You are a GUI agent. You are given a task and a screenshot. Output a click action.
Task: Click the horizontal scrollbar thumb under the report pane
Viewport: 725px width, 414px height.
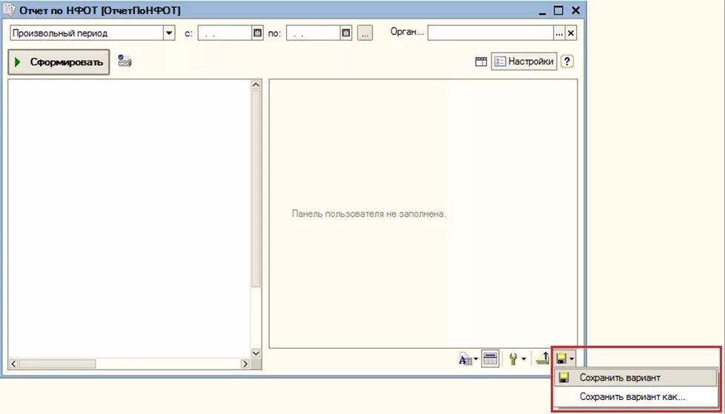pyautogui.click(x=57, y=364)
